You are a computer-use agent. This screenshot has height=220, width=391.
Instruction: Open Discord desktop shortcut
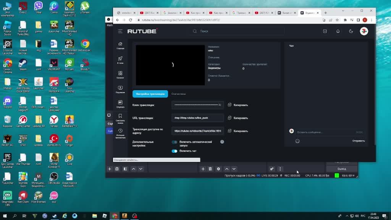click(8, 102)
